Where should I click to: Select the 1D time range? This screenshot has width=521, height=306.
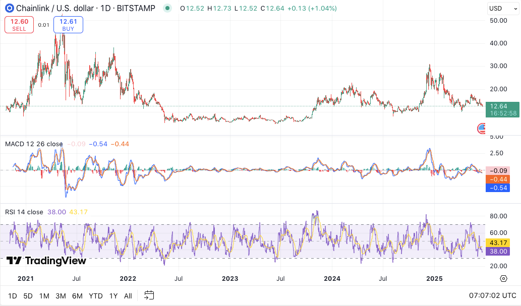click(x=12, y=296)
